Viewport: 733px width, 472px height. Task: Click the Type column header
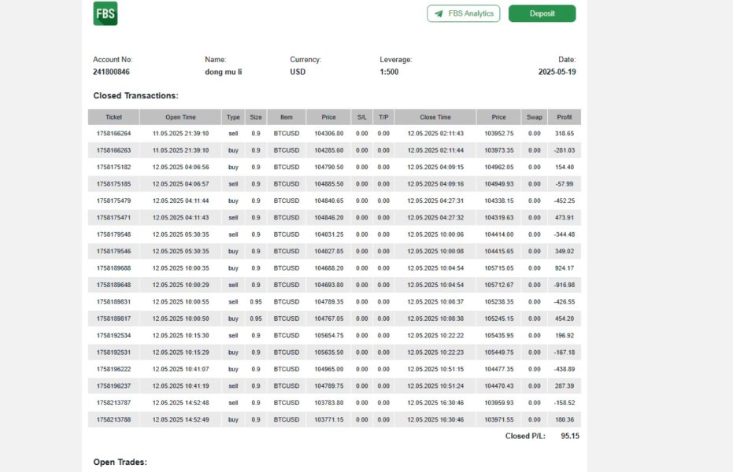point(233,117)
